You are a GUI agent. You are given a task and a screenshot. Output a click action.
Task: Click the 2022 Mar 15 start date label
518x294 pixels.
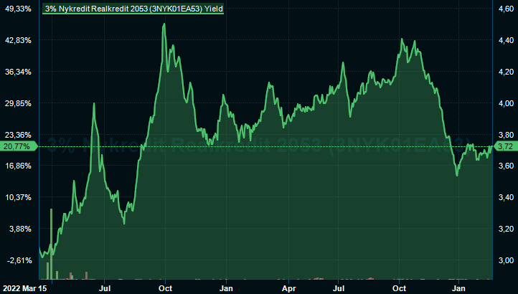pos(24,288)
